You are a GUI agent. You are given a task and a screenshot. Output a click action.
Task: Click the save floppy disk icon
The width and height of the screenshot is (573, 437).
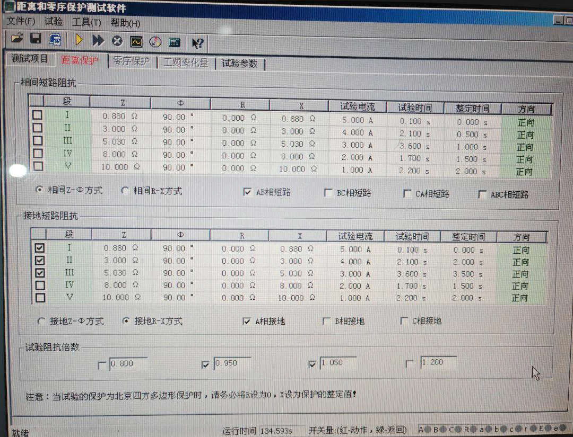[x=36, y=39]
